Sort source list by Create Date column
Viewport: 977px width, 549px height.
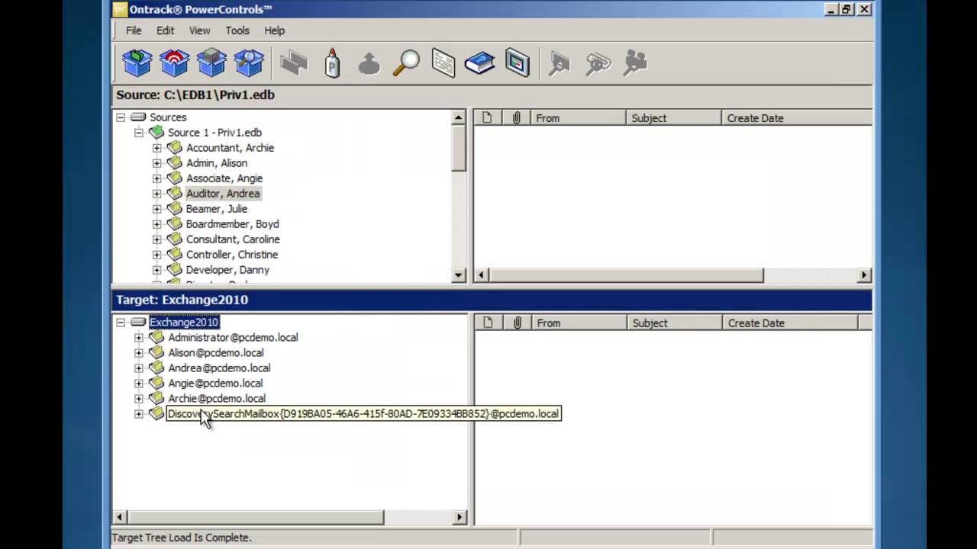click(x=797, y=118)
